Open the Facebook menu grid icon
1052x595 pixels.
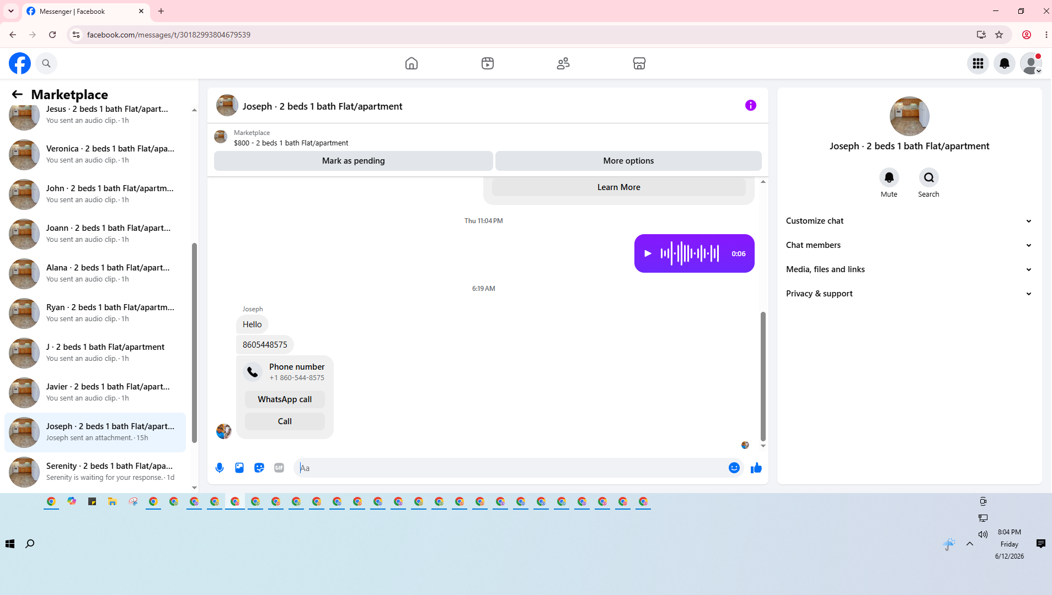click(x=978, y=63)
